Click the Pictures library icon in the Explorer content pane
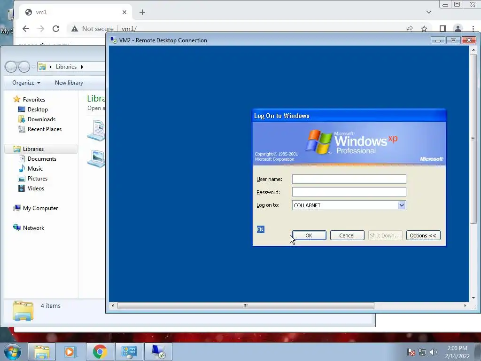This screenshot has width=481, height=361. pos(97,158)
